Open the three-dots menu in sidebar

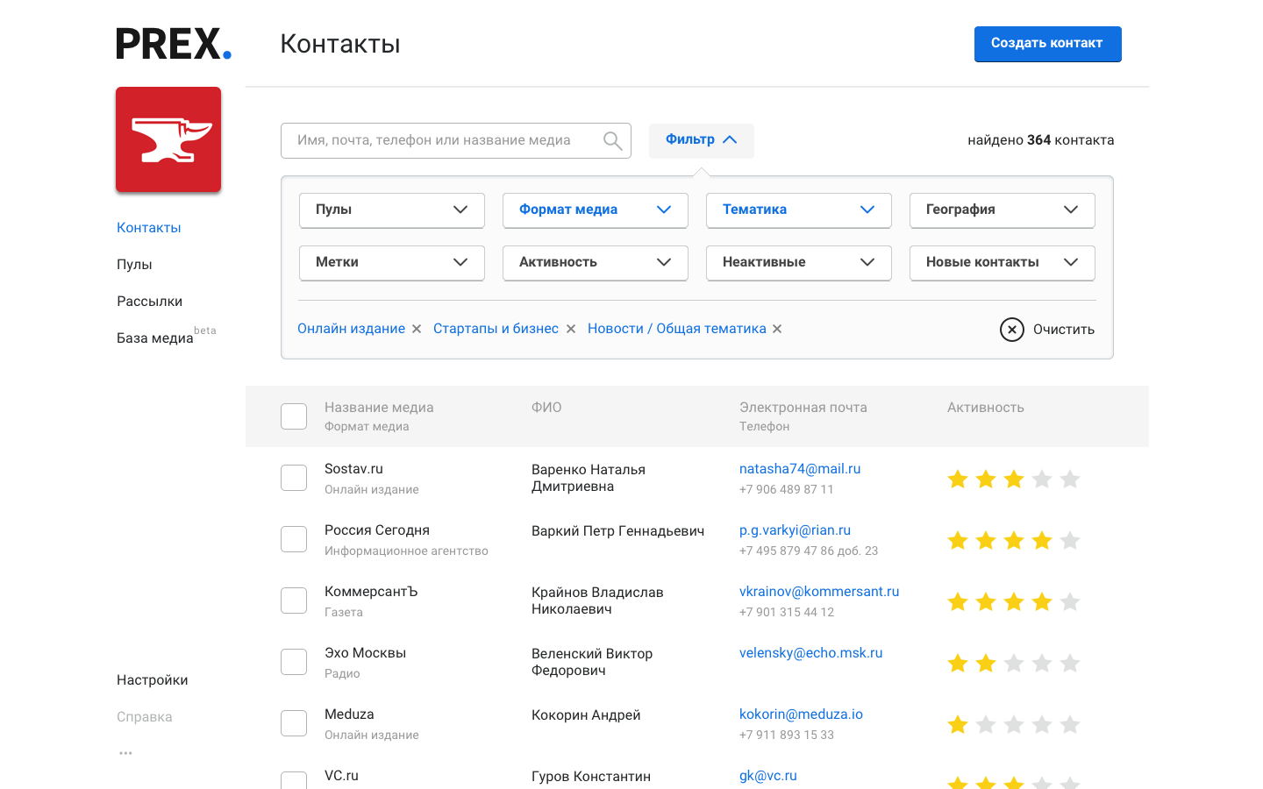click(125, 753)
